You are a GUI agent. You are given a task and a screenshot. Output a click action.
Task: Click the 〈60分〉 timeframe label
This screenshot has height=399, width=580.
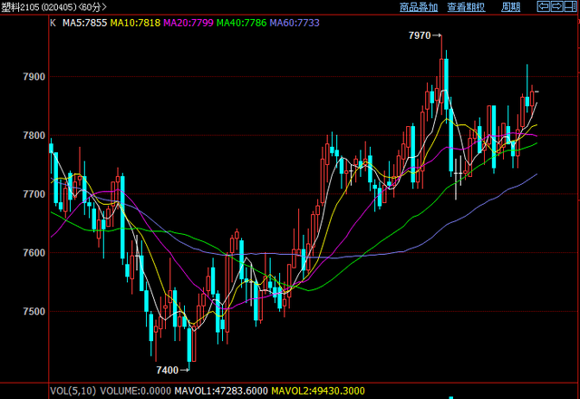92,7
